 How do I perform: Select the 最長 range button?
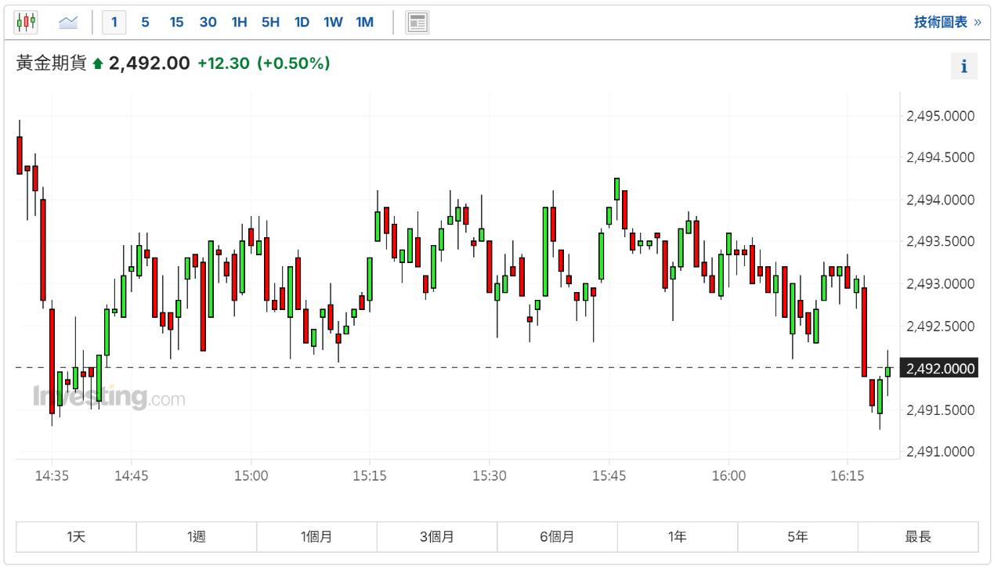(918, 536)
